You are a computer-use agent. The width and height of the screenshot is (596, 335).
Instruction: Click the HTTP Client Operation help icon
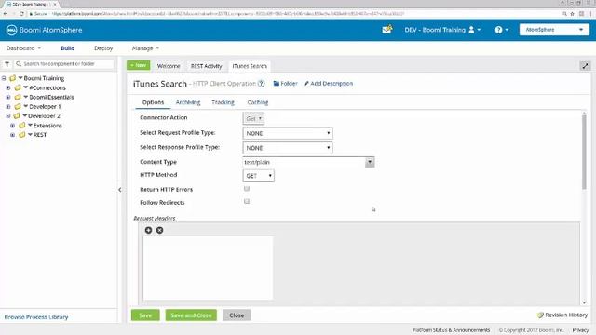[261, 84]
